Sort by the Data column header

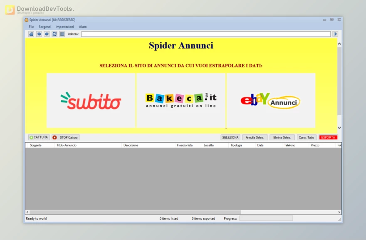pyautogui.click(x=269, y=145)
